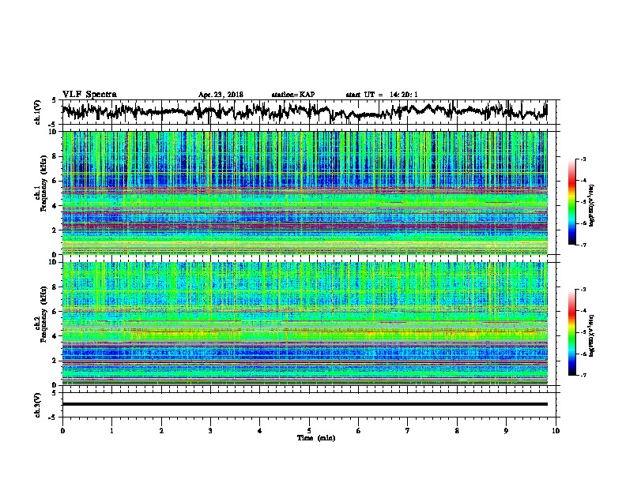Screen dimensions: 626x483
Task: Select the ch.1 spectrogram color bar
Action: tap(571, 202)
